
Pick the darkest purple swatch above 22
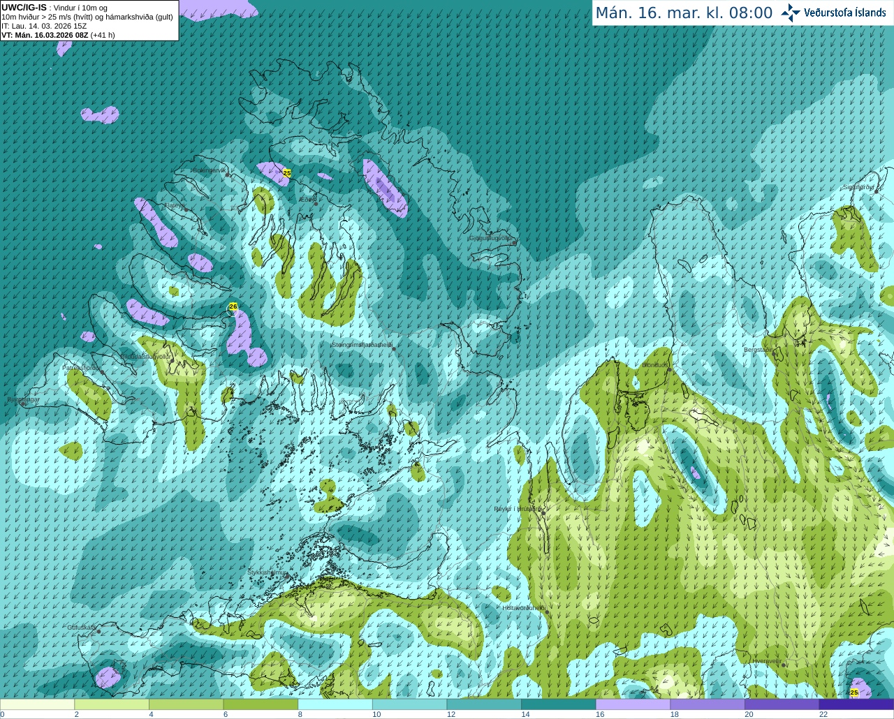click(856, 704)
